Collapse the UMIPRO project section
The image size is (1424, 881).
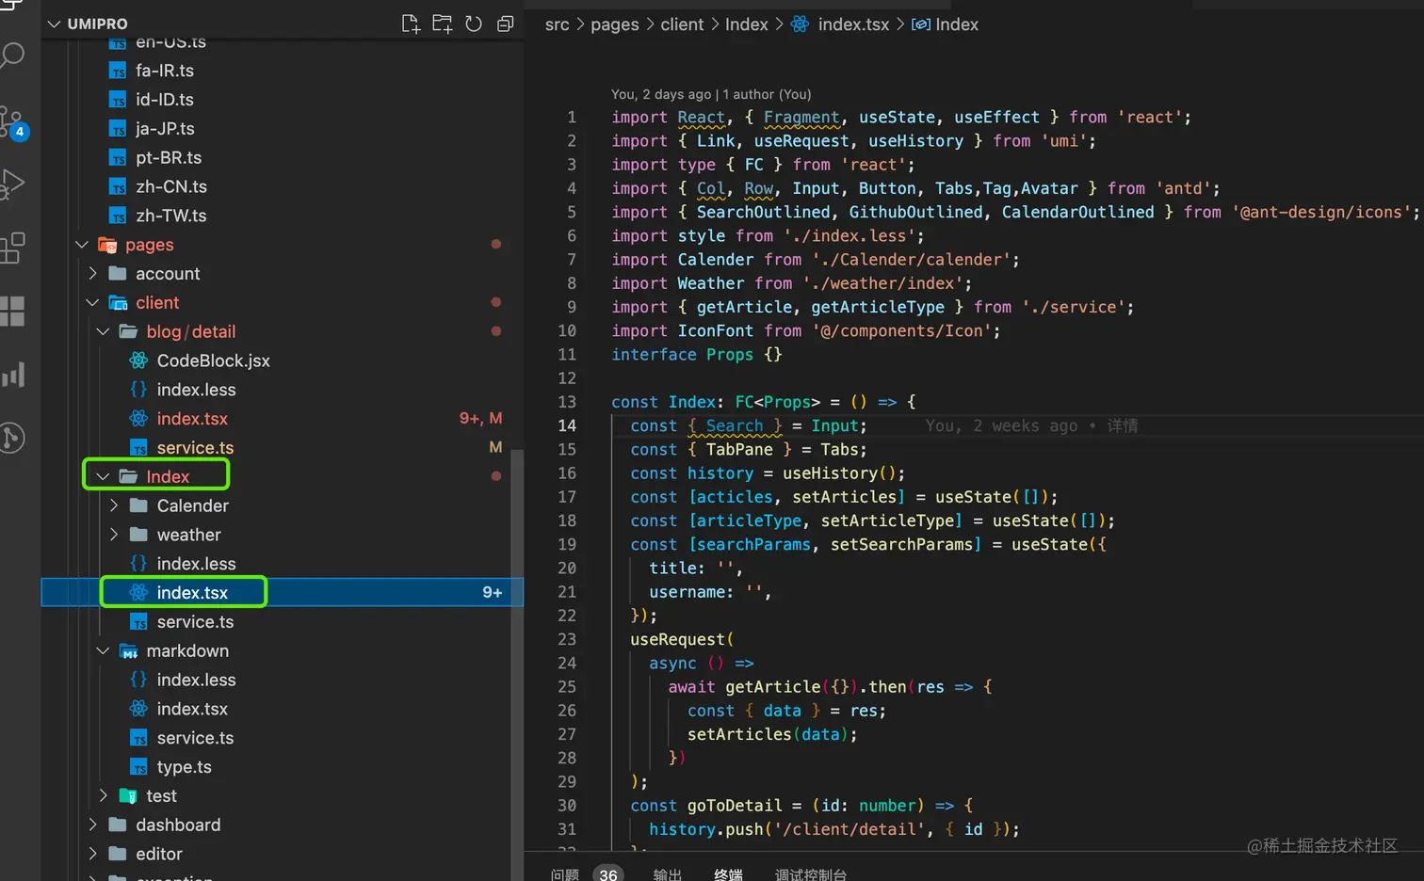click(x=54, y=24)
